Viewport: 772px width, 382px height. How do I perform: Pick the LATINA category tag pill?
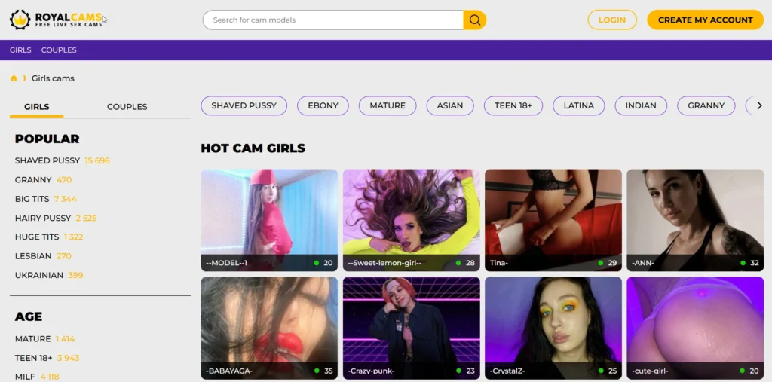click(578, 105)
